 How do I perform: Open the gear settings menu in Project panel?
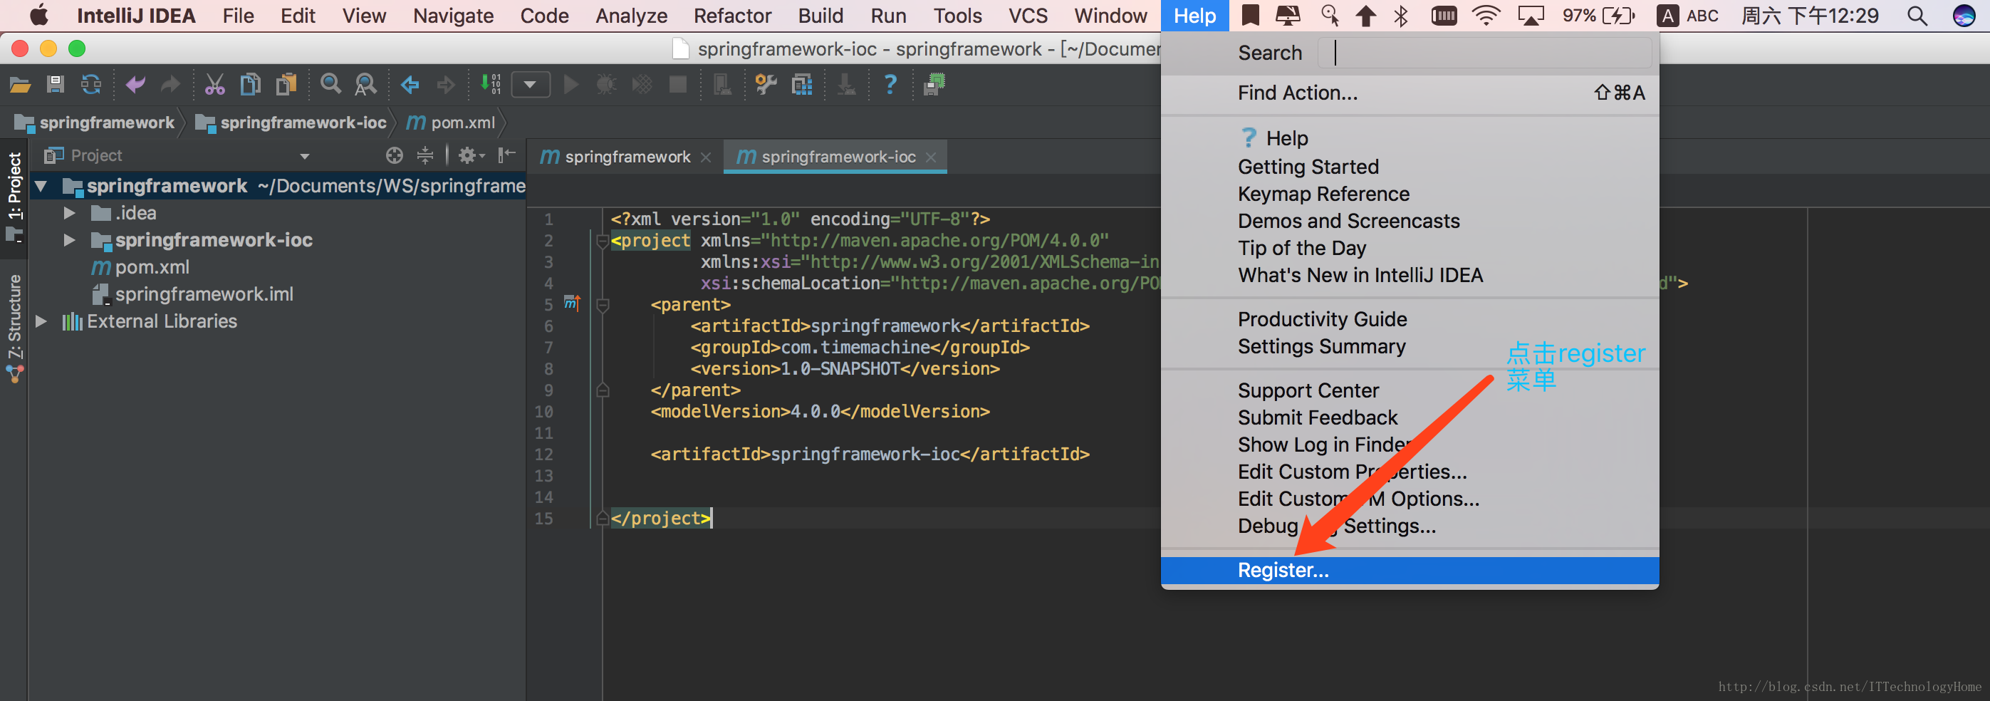pos(471,155)
